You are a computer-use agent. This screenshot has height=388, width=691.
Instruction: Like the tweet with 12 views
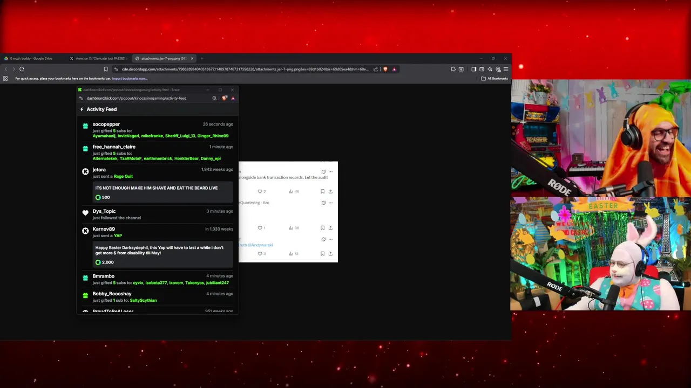tap(260, 254)
